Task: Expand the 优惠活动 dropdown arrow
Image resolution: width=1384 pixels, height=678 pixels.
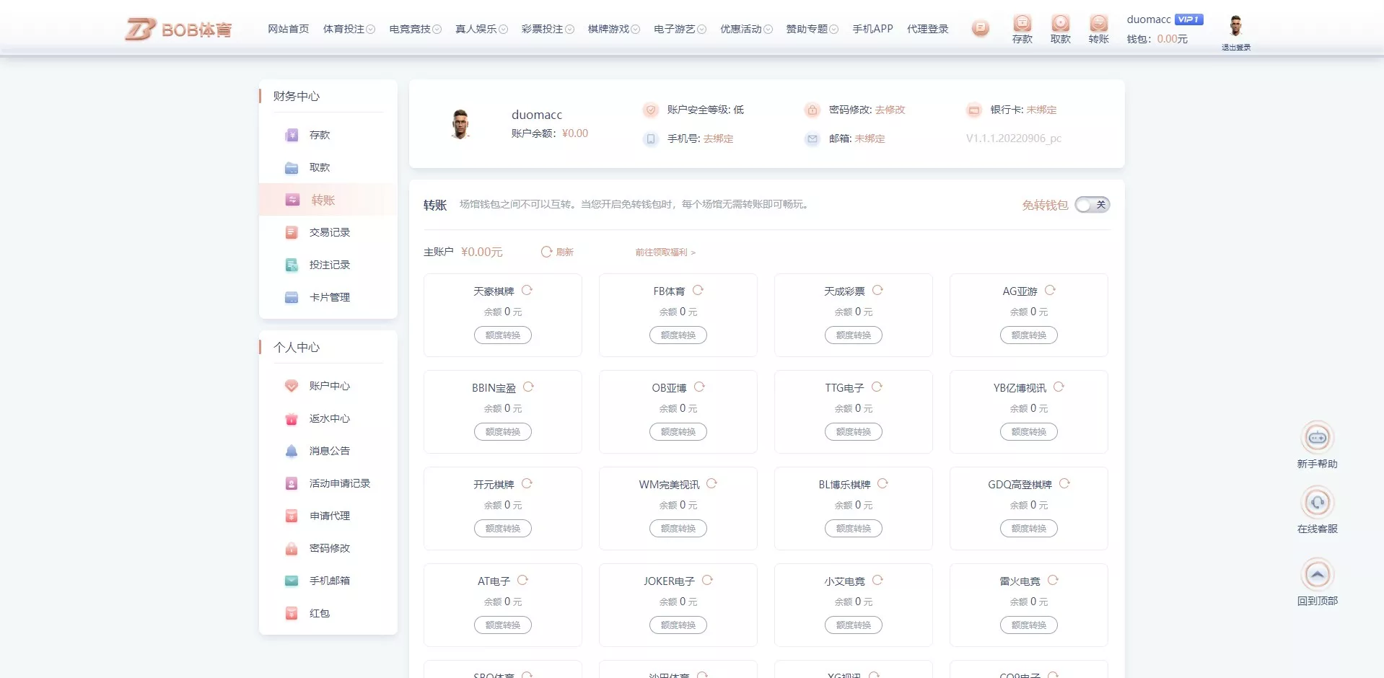Action: [x=767, y=29]
